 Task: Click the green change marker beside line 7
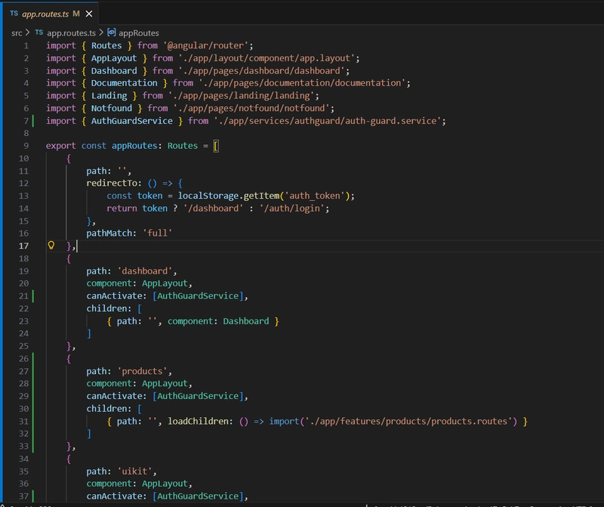pos(35,121)
